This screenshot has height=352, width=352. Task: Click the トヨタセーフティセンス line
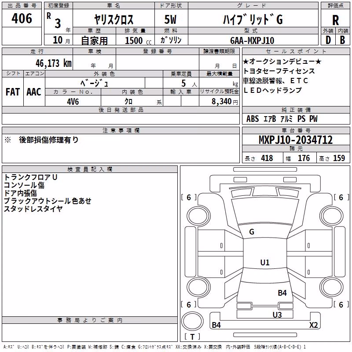point(279,71)
